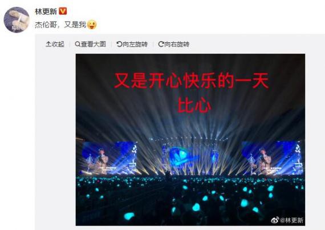Open 林更新's profile avatar
Image resolution: width=325 pixels, height=230 pixels.
coord(17,20)
